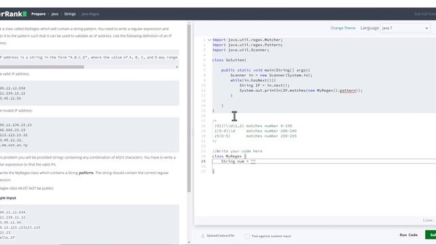The height and width of the screenshot is (245, 436).
Task: Open the Language Java 7 dropdown
Action: pyautogui.click(x=405, y=28)
